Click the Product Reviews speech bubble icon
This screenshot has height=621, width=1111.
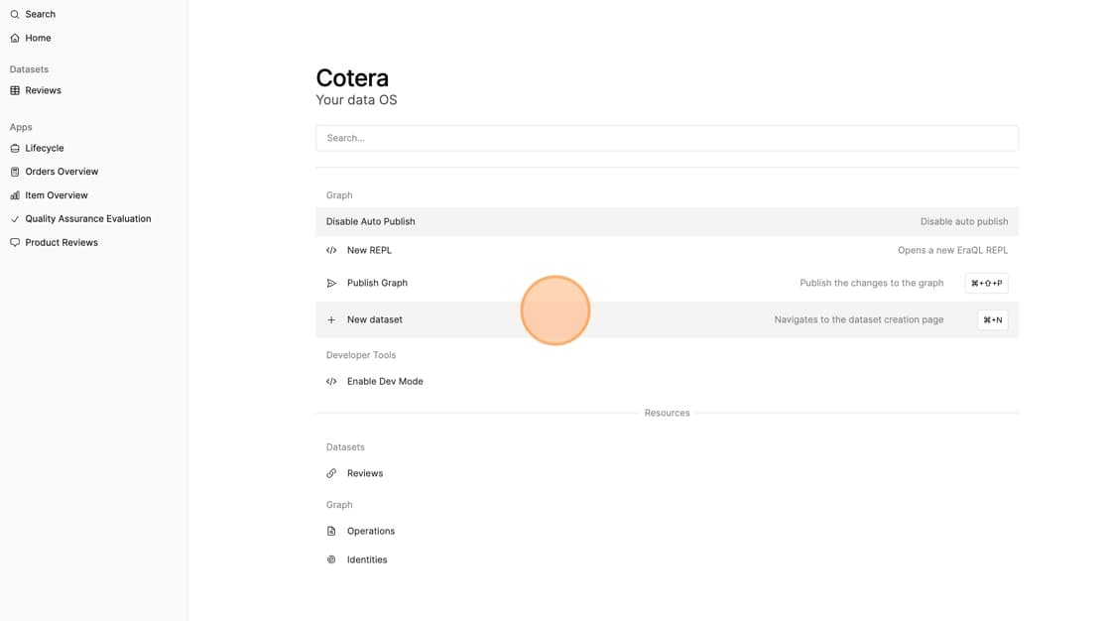coord(15,242)
